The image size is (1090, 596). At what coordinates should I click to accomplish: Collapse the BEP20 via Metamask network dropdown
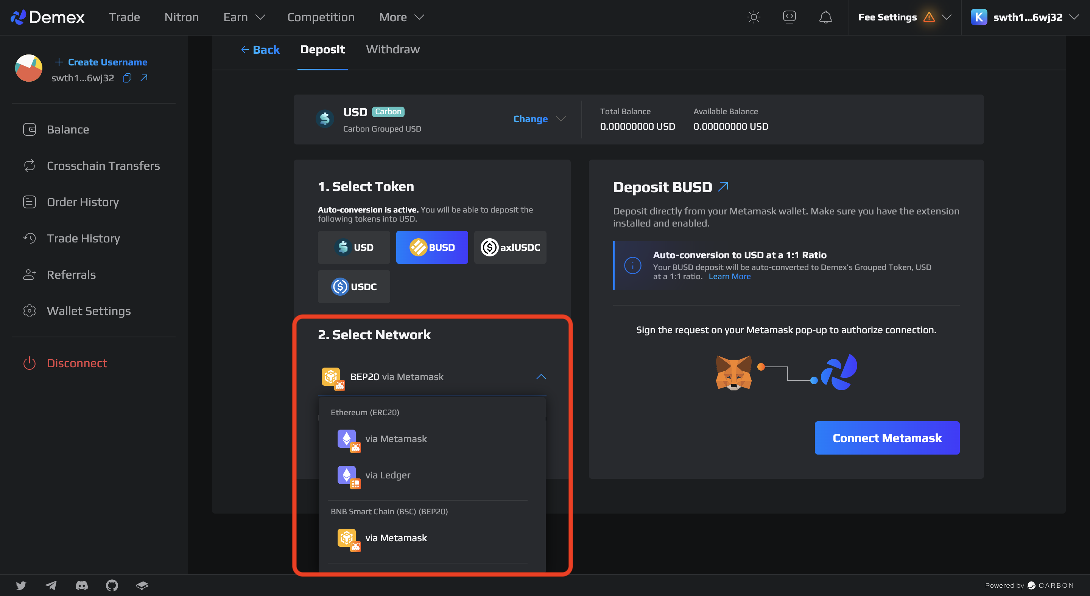click(x=541, y=377)
